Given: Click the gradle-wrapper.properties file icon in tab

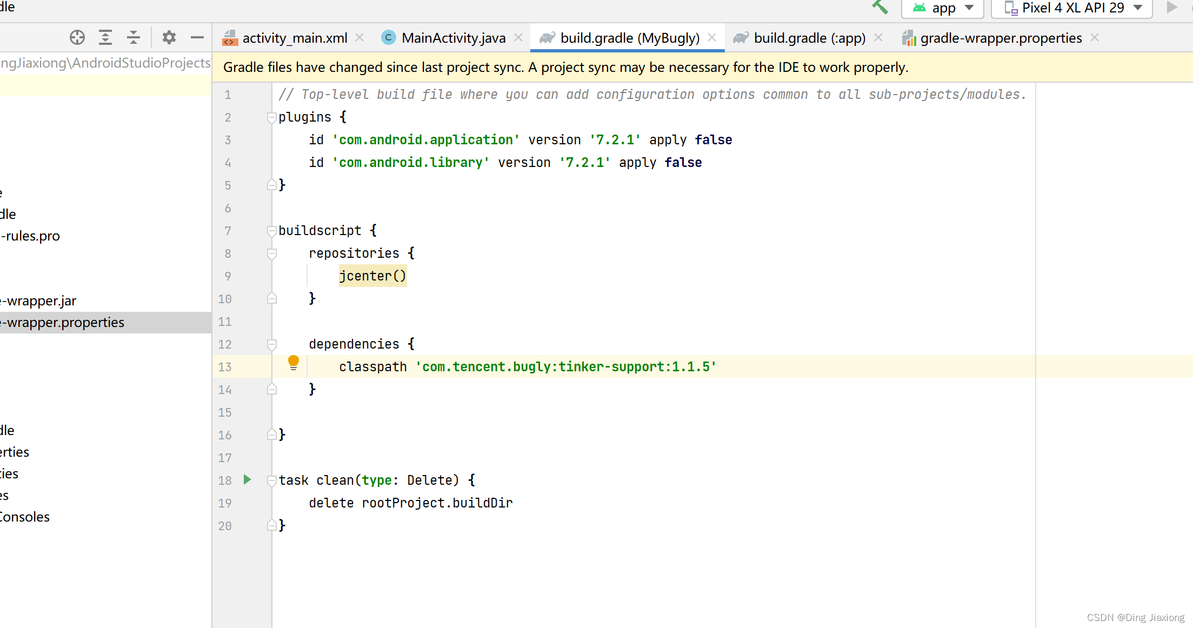Looking at the screenshot, I should coord(909,38).
